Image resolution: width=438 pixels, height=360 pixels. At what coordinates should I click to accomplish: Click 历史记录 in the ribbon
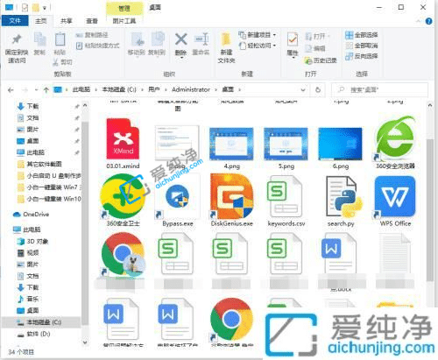(321, 60)
